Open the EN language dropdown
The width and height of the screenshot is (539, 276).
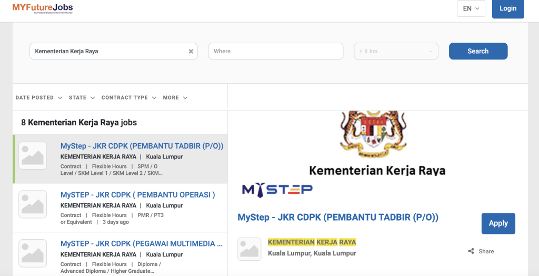471,8
